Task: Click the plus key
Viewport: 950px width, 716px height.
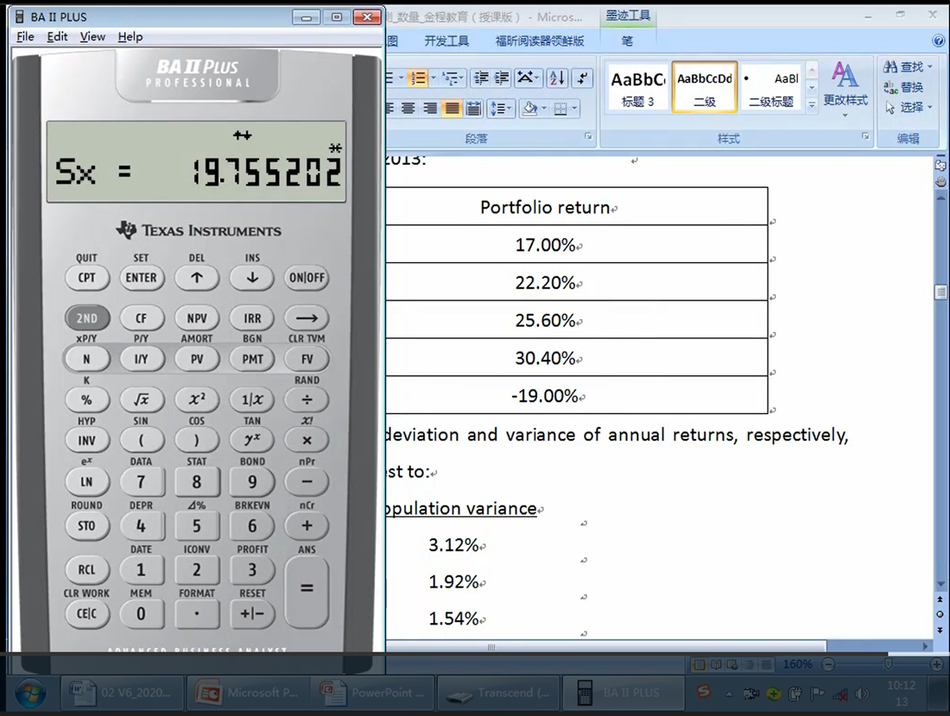Action: coord(307,526)
